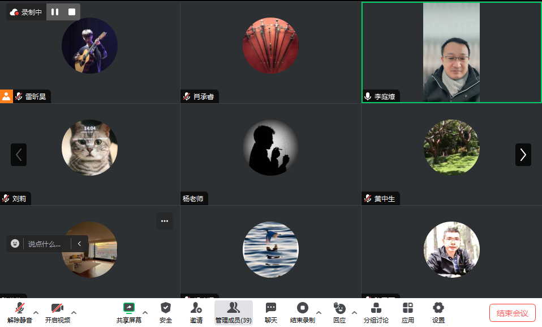Click the 回应 reactions icon
542x327 pixels.
coord(339,308)
